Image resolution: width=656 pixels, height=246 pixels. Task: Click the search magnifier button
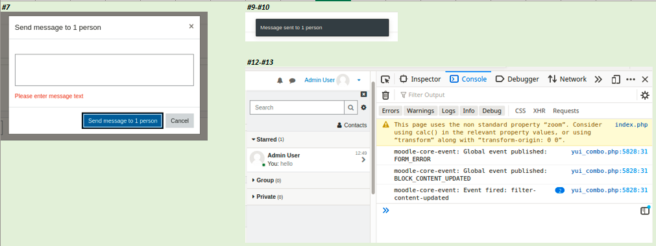(x=350, y=107)
